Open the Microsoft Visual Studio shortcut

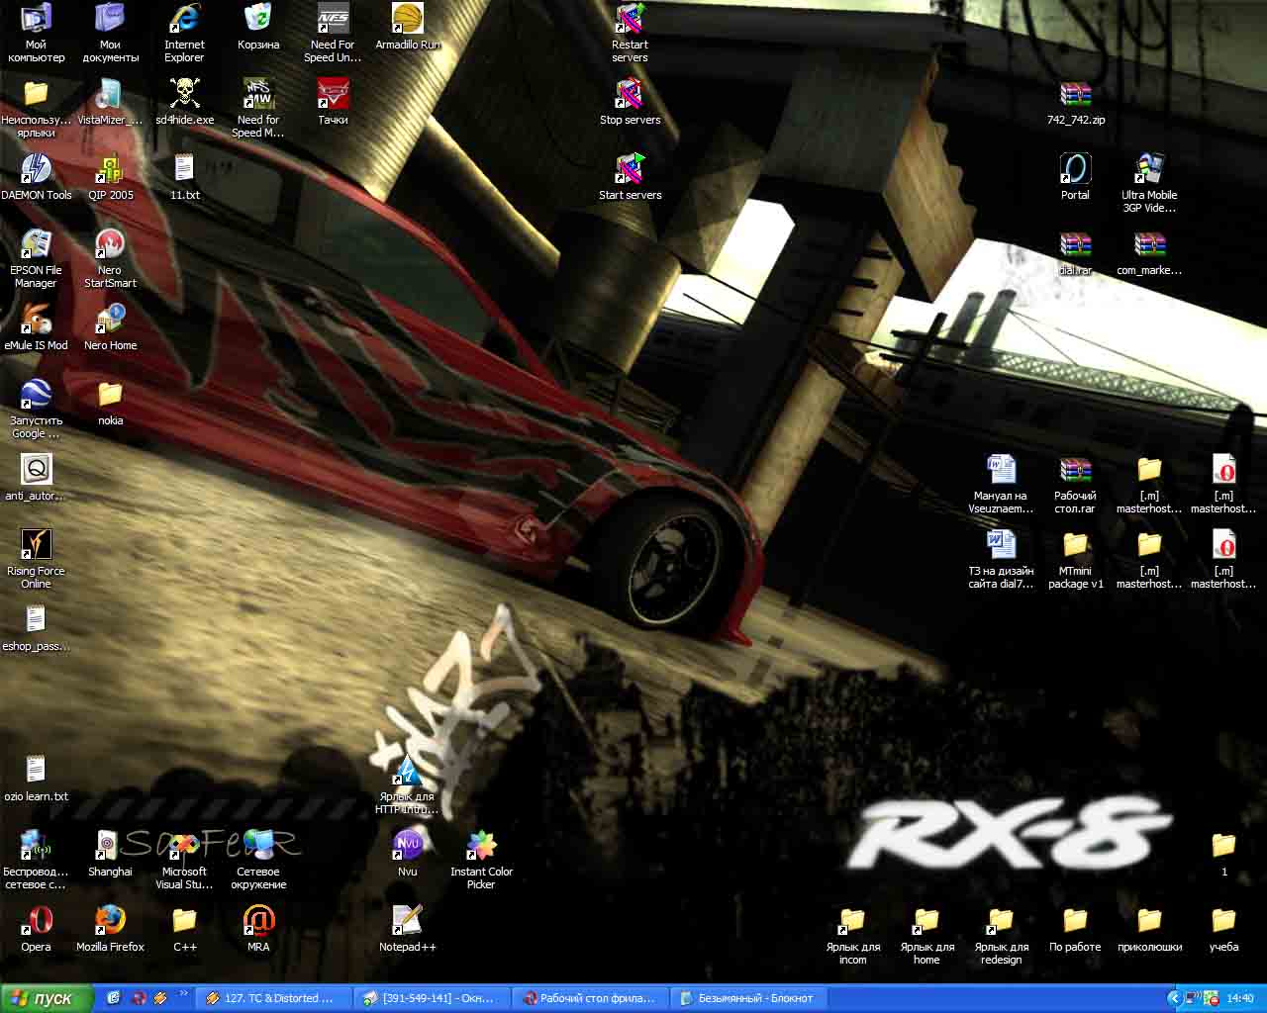click(184, 859)
